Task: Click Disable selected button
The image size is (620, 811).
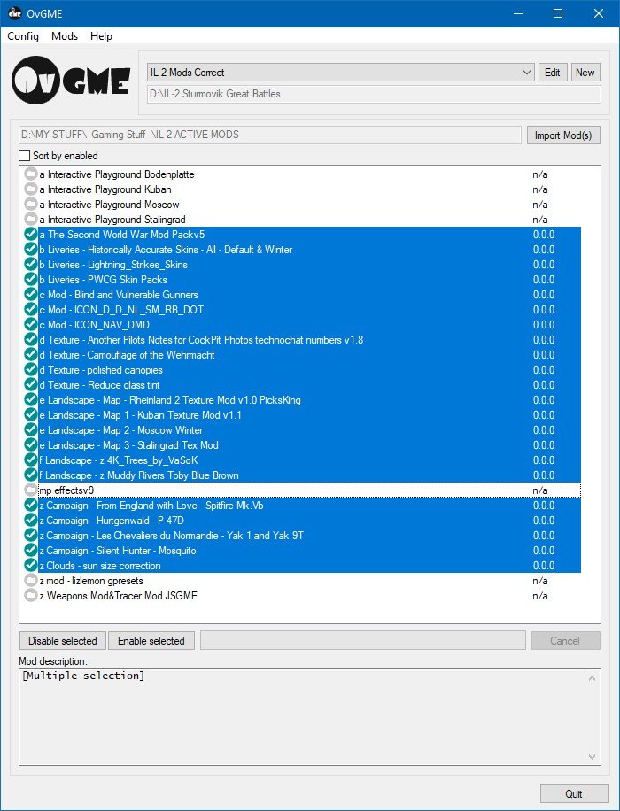Action: [x=63, y=641]
